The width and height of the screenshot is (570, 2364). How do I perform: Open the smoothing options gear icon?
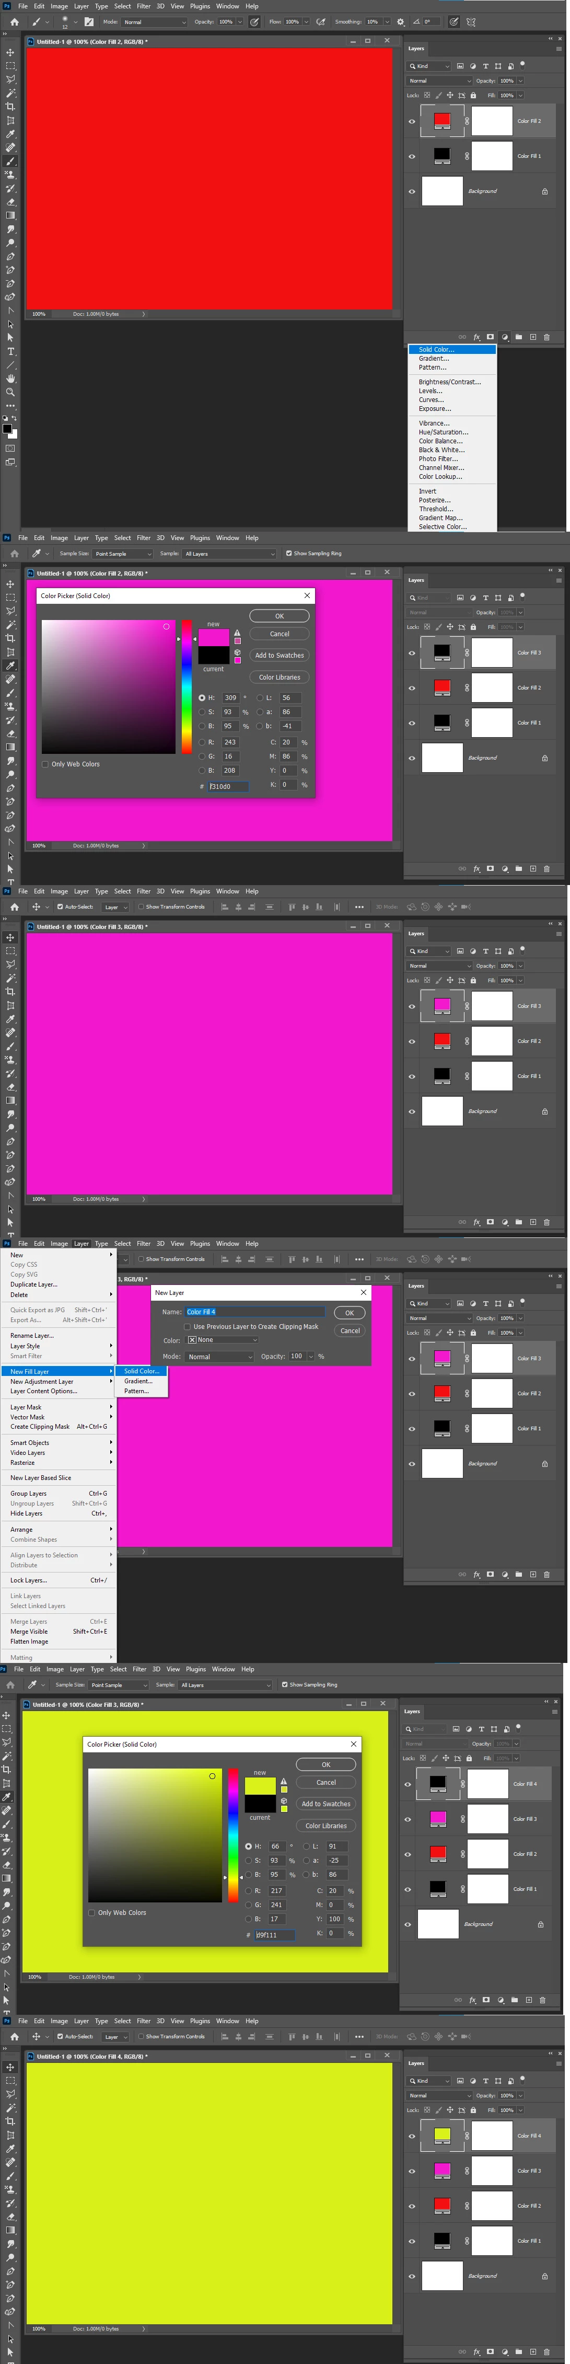(400, 22)
